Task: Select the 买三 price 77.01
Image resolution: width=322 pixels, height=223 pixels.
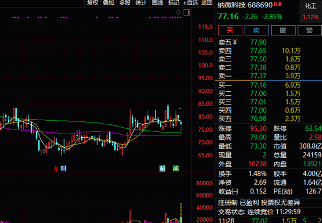Action: 258,102
